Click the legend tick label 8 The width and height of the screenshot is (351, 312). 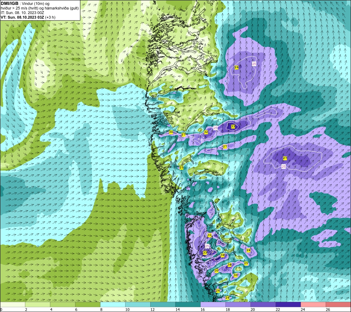tap(101, 310)
